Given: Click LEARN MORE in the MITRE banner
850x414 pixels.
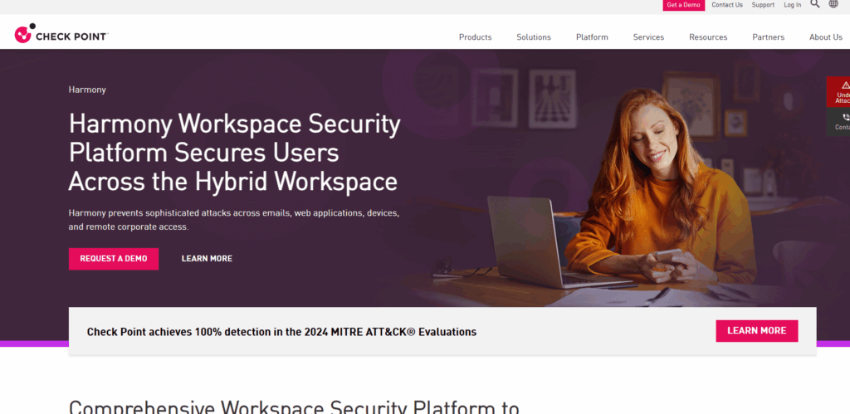Looking at the screenshot, I should (756, 331).
